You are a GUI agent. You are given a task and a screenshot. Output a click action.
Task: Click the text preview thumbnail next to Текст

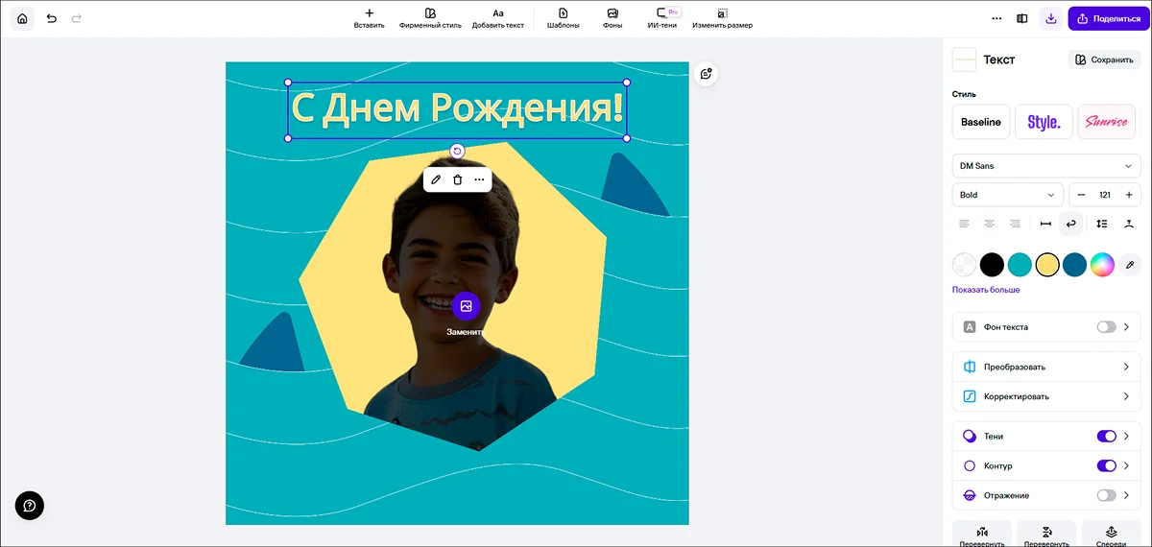click(964, 59)
